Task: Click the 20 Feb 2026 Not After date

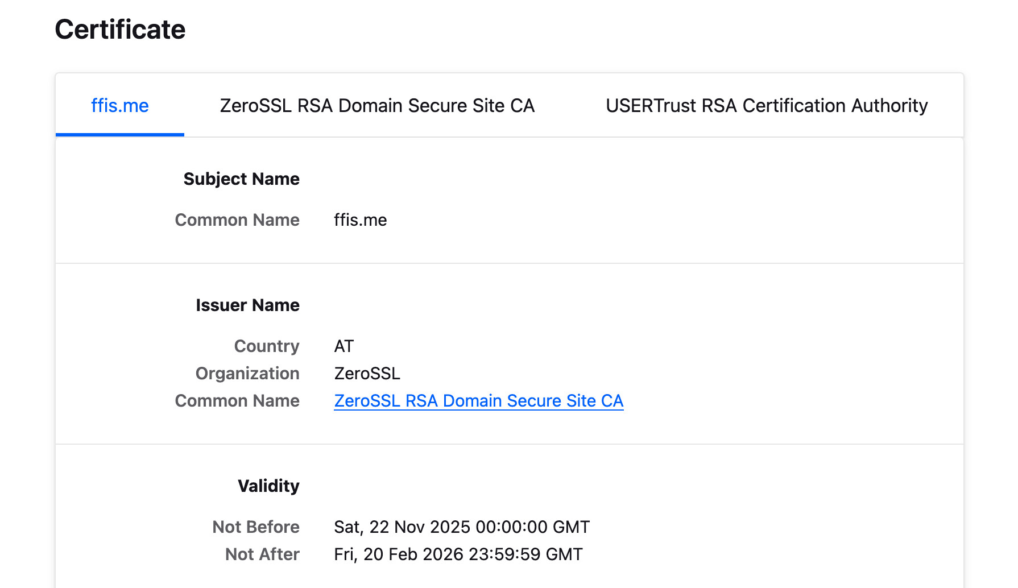Action: click(x=458, y=554)
